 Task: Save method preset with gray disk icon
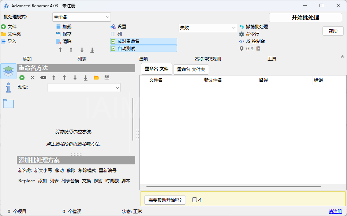point(107,78)
